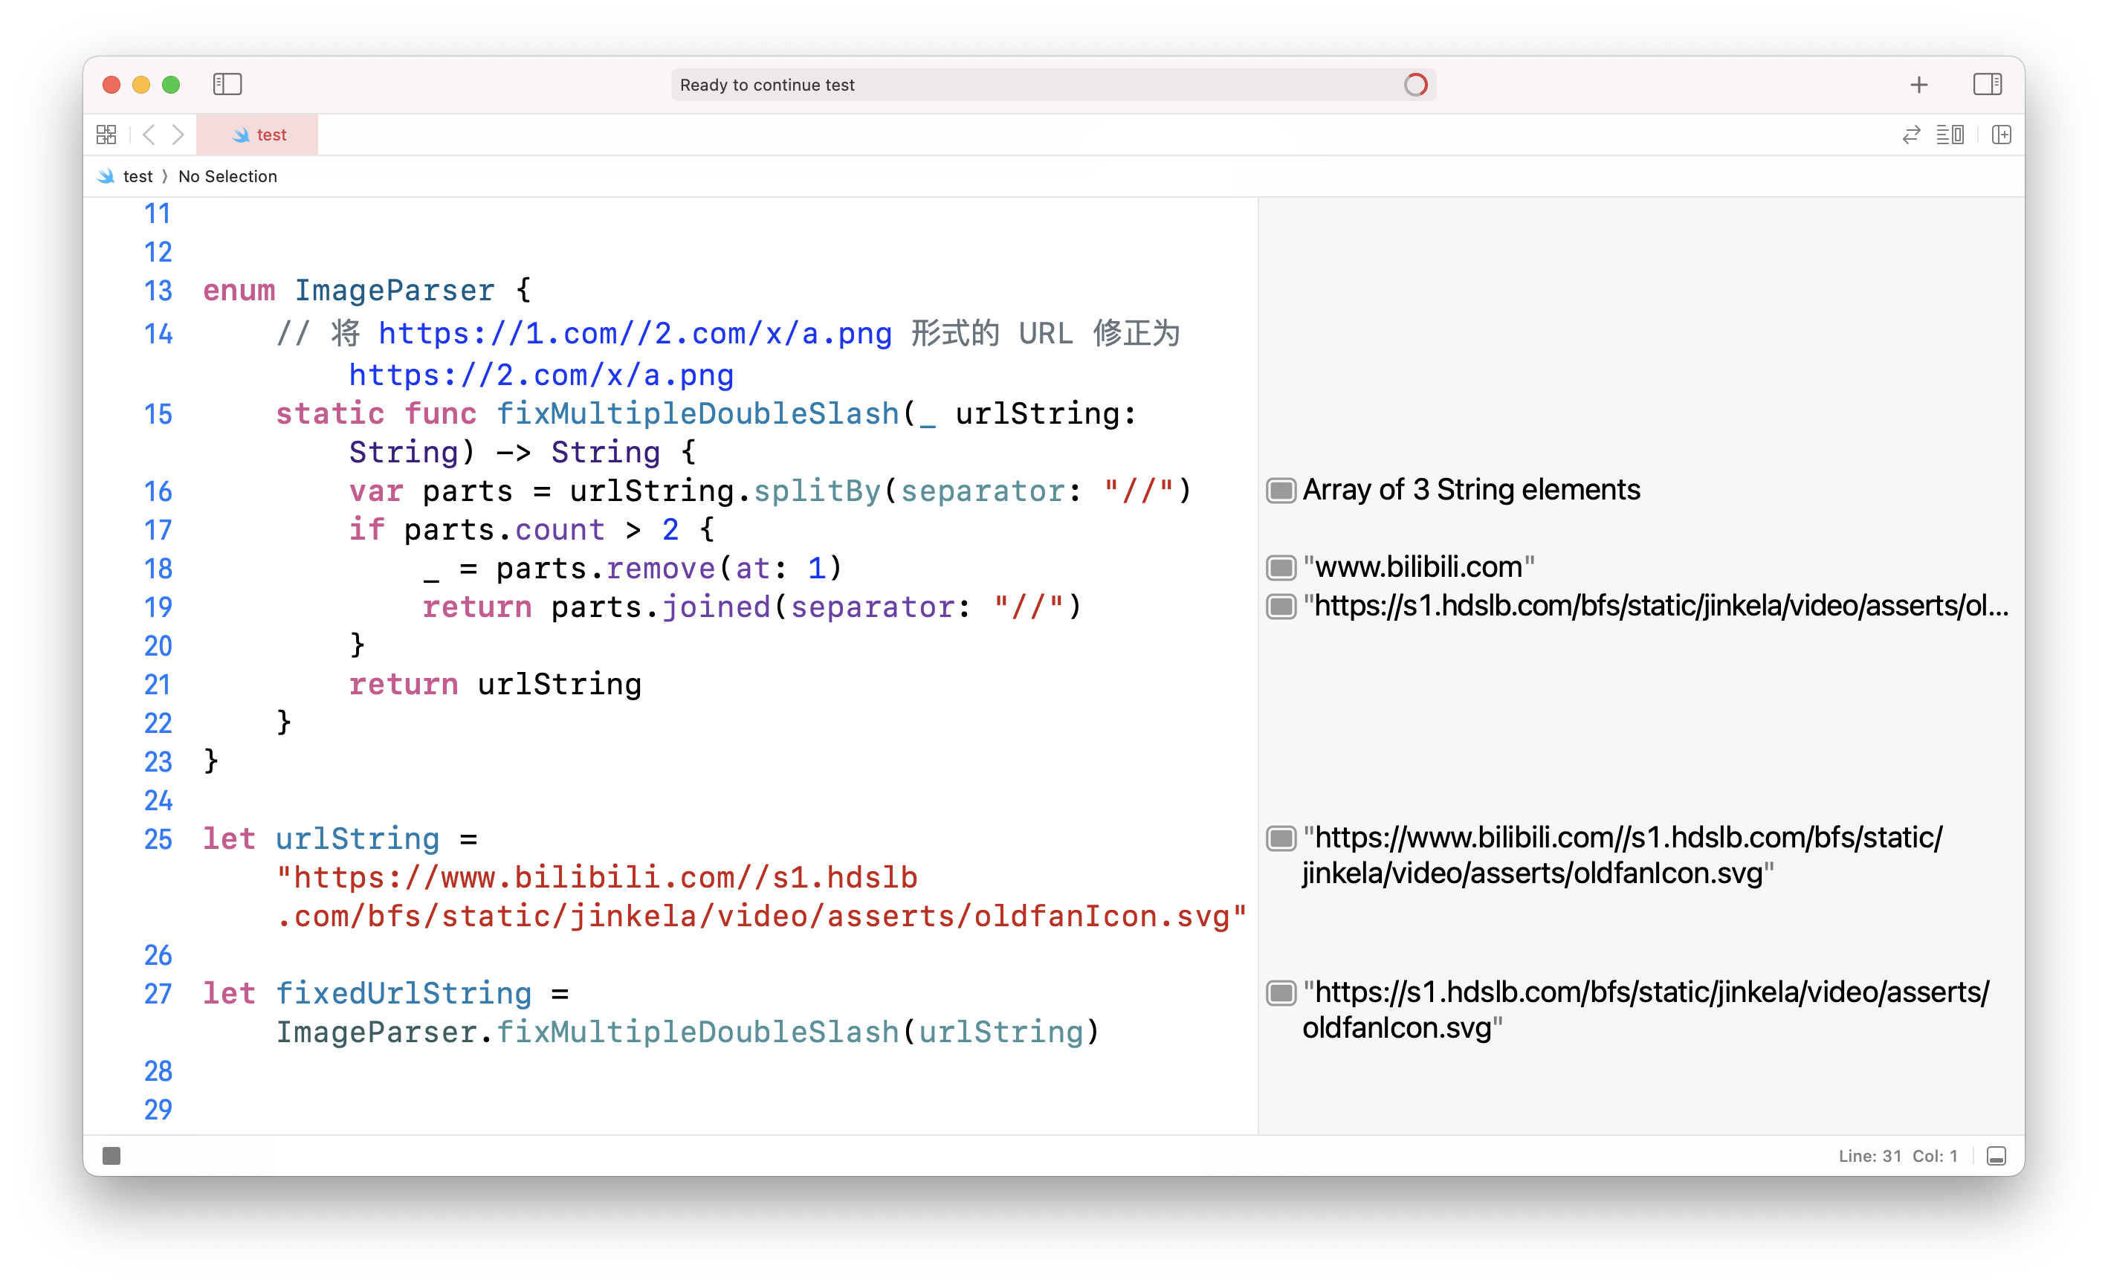Image resolution: width=2108 pixels, height=1286 pixels.
Task: Show quick look for "www.bilibili.com" result
Action: pyautogui.click(x=1281, y=567)
